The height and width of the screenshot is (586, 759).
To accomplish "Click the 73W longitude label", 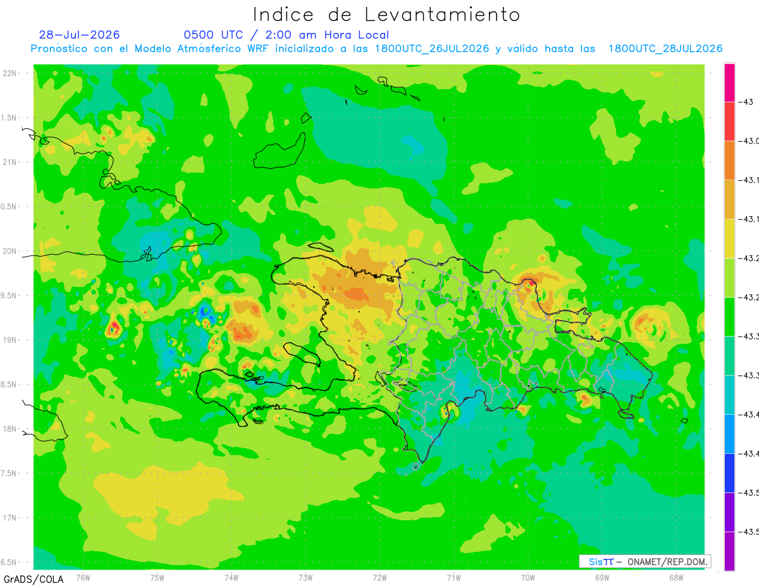I will (x=305, y=577).
